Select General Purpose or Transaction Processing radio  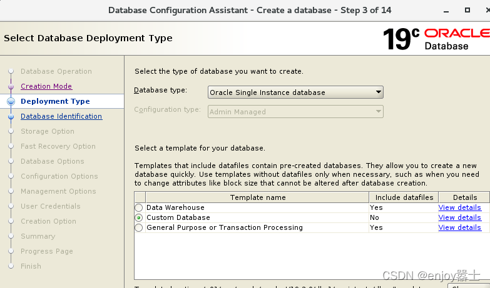point(139,228)
